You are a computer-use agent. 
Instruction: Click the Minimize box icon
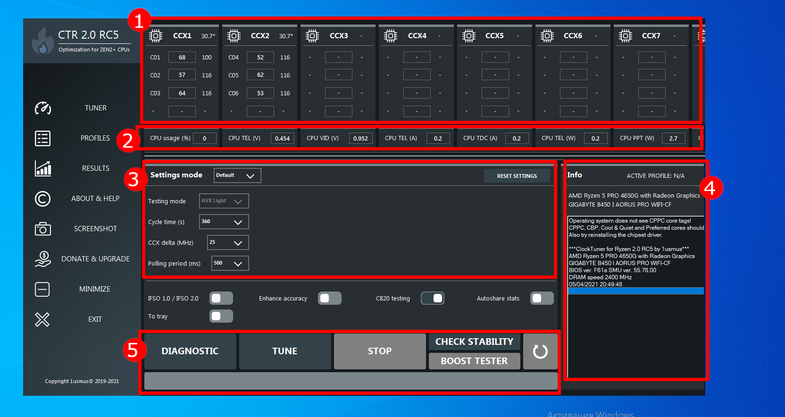click(x=42, y=289)
